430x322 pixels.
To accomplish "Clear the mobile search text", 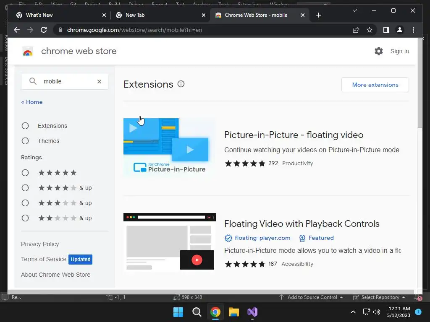I will click(x=99, y=81).
